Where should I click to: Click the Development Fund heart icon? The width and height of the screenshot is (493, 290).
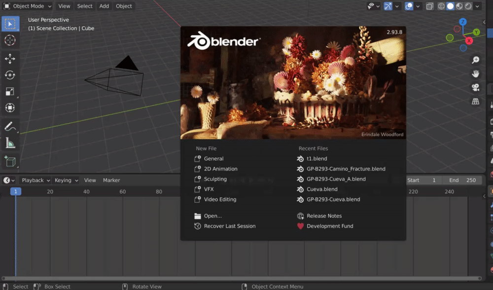(x=300, y=226)
